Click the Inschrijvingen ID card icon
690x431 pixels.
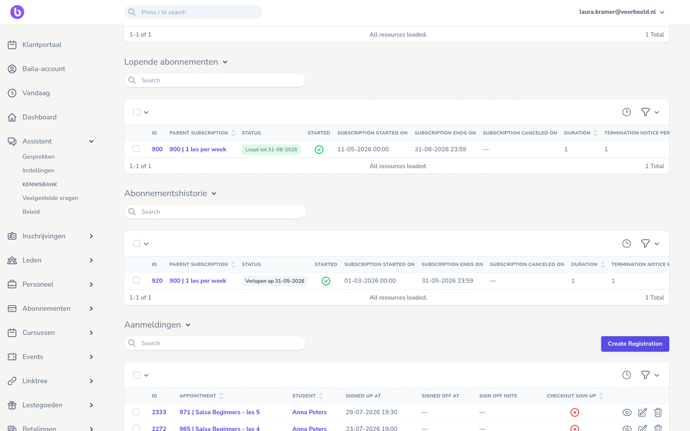point(12,236)
